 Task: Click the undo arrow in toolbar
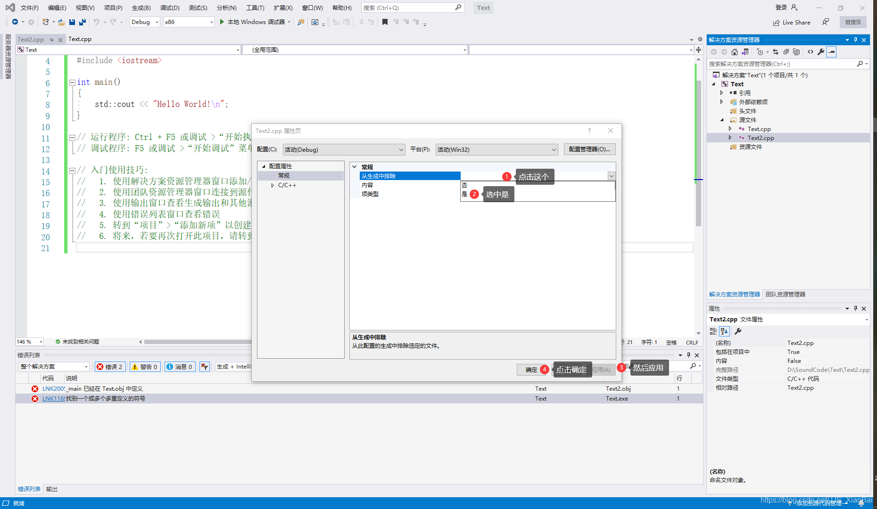96,22
